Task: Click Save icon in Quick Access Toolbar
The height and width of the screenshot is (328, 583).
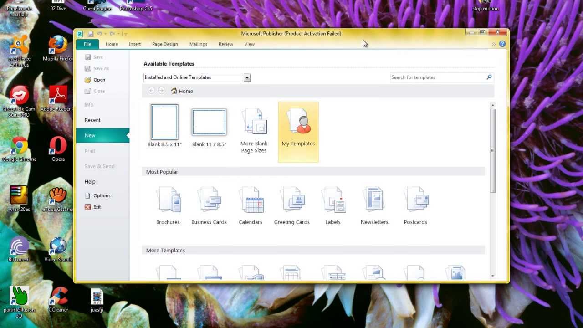Action: [x=91, y=34]
